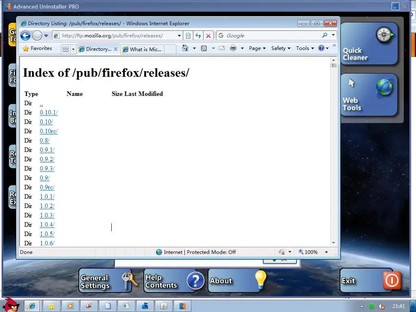The height and width of the screenshot is (312, 416).
Task: Open the 0.10rc/ directory link
Action: point(49,131)
